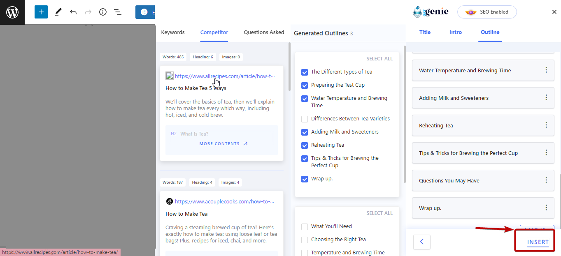Uncheck Tips & Tricks for Brewing checkbox
The height and width of the screenshot is (256, 561).
[305, 159]
